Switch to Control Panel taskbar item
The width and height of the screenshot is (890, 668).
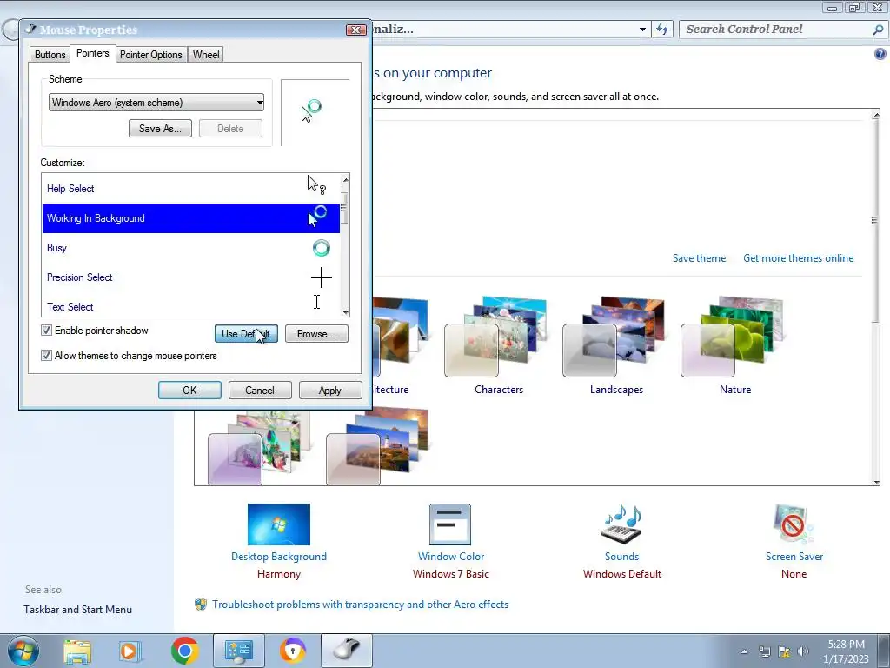[238, 651]
